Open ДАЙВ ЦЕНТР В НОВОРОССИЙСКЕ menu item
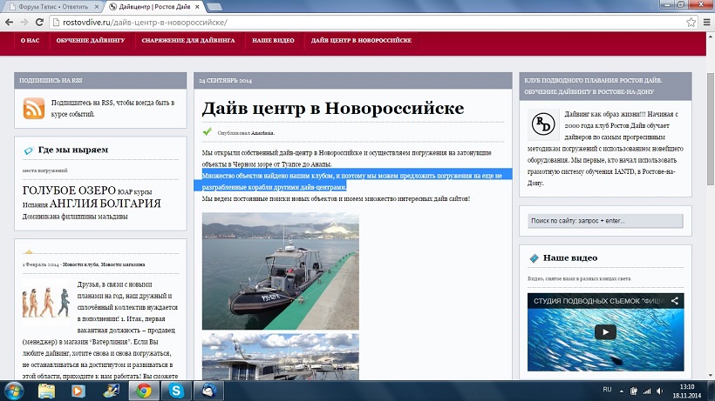715x401 pixels. coord(362,41)
